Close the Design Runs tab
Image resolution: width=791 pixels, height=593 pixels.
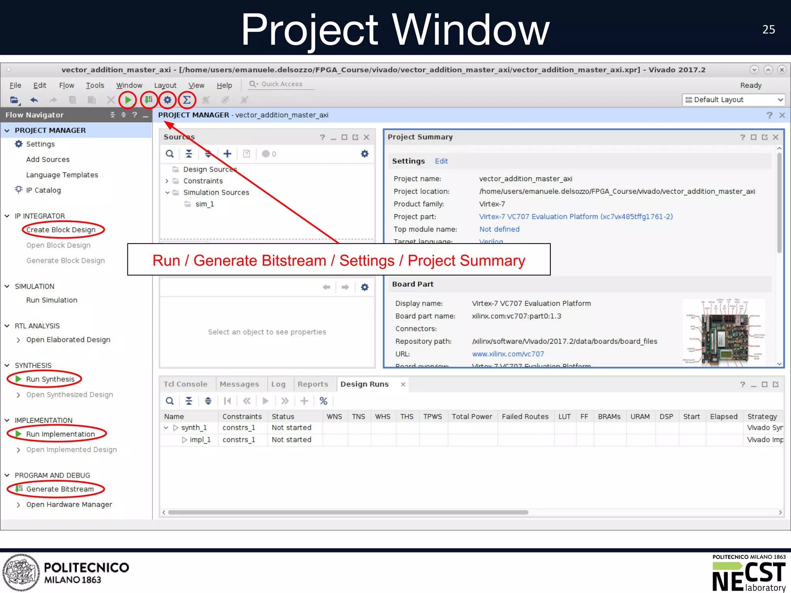pyautogui.click(x=403, y=384)
